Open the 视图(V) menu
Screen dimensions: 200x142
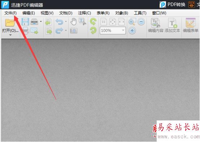[47, 13]
